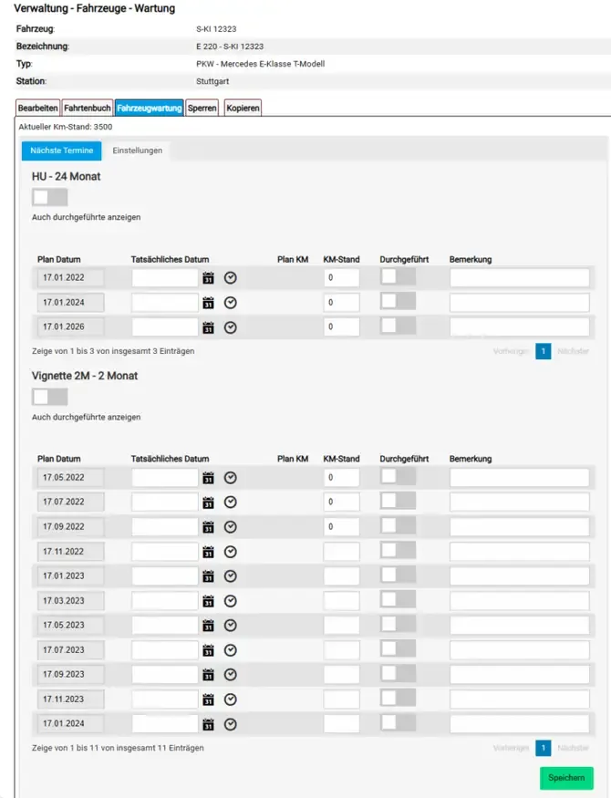Screen dimensions: 611x798
Task: Set current time for 17.07.2022 row
Action: click(231, 503)
